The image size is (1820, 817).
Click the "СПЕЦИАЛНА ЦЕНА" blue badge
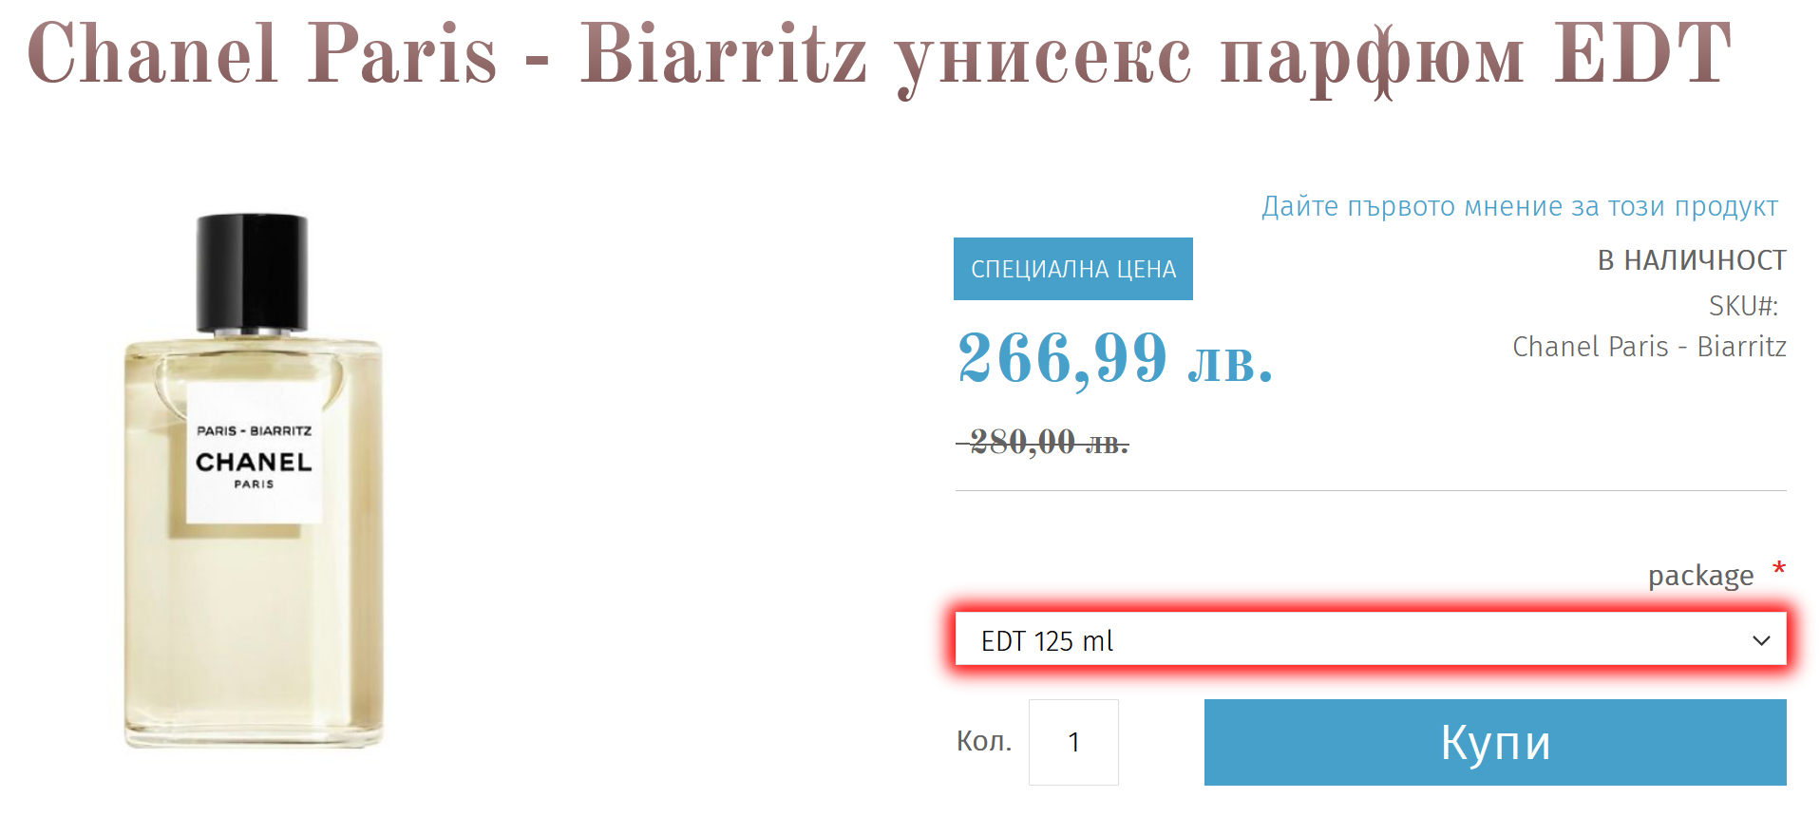coord(1072,269)
